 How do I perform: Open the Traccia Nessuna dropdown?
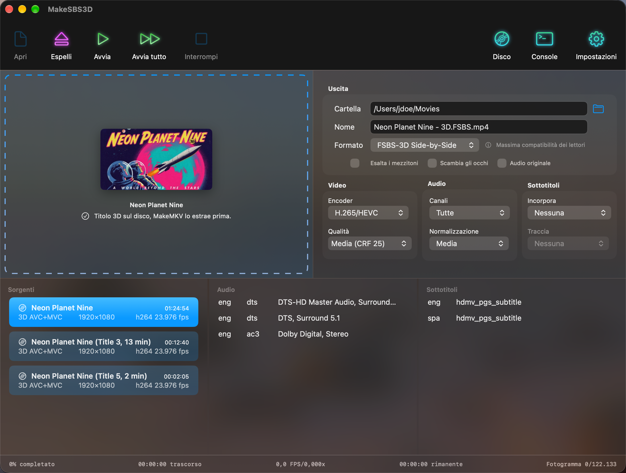tap(568, 244)
